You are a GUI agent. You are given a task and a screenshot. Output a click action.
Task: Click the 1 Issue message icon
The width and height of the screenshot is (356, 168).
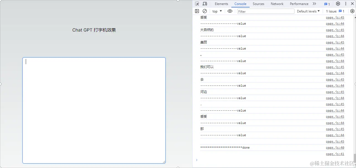click(x=340, y=11)
